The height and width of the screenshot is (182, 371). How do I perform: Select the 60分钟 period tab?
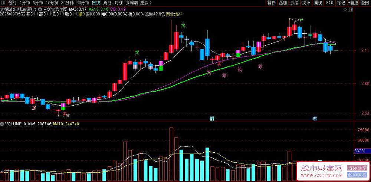[83, 3]
